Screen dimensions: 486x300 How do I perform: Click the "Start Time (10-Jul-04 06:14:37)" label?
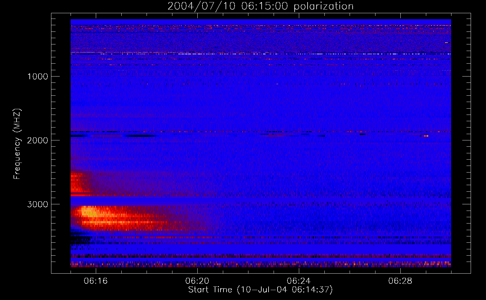pyautogui.click(x=260, y=290)
